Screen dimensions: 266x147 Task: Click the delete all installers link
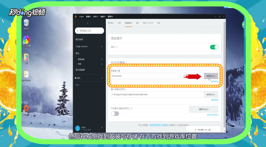click(213, 115)
